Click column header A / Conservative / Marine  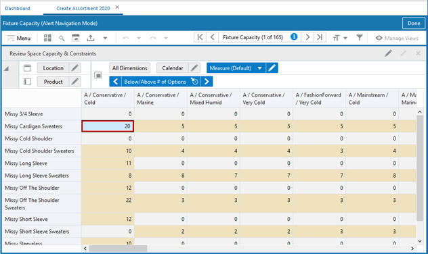pos(160,99)
